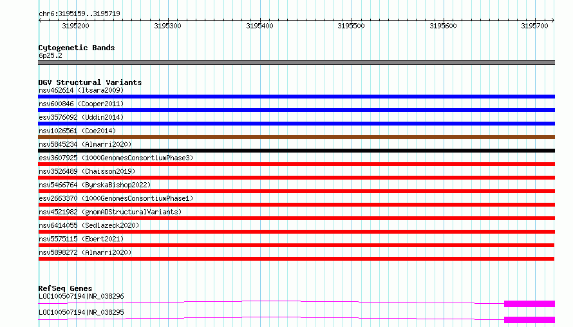Click label esv2663370 (1000GenomesConsortiumPhase1)
This screenshot has width=573, height=327.
click(x=116, y=198)
